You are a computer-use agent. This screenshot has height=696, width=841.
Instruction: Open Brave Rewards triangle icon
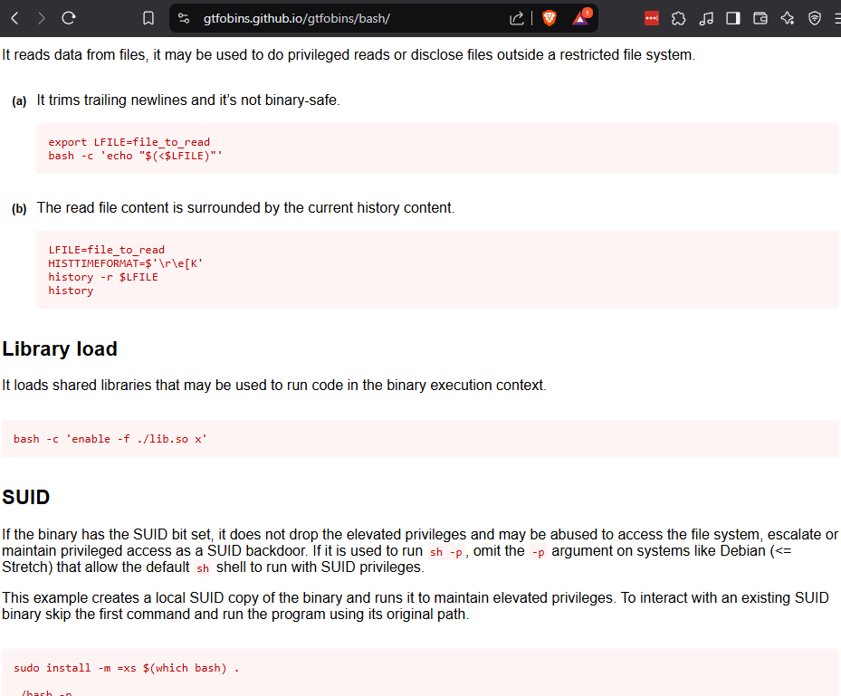[580, 17]
